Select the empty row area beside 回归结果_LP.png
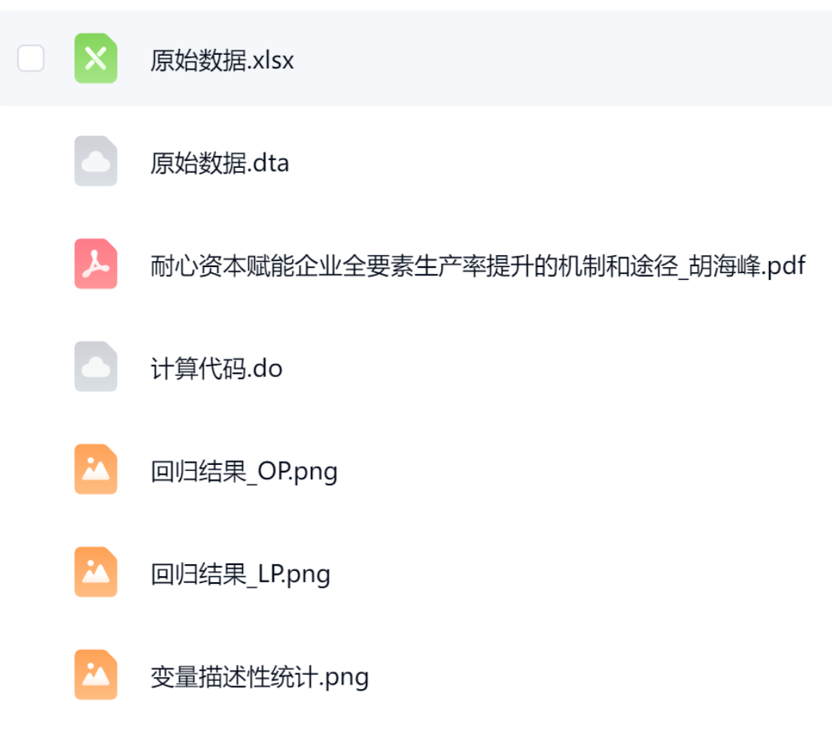Image resolution: width=833 pixels, height=738 pixels. [582, 572]
